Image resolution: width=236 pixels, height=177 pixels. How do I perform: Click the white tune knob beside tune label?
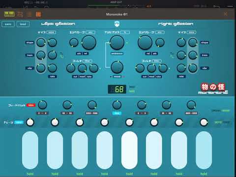tap(30, 122)
